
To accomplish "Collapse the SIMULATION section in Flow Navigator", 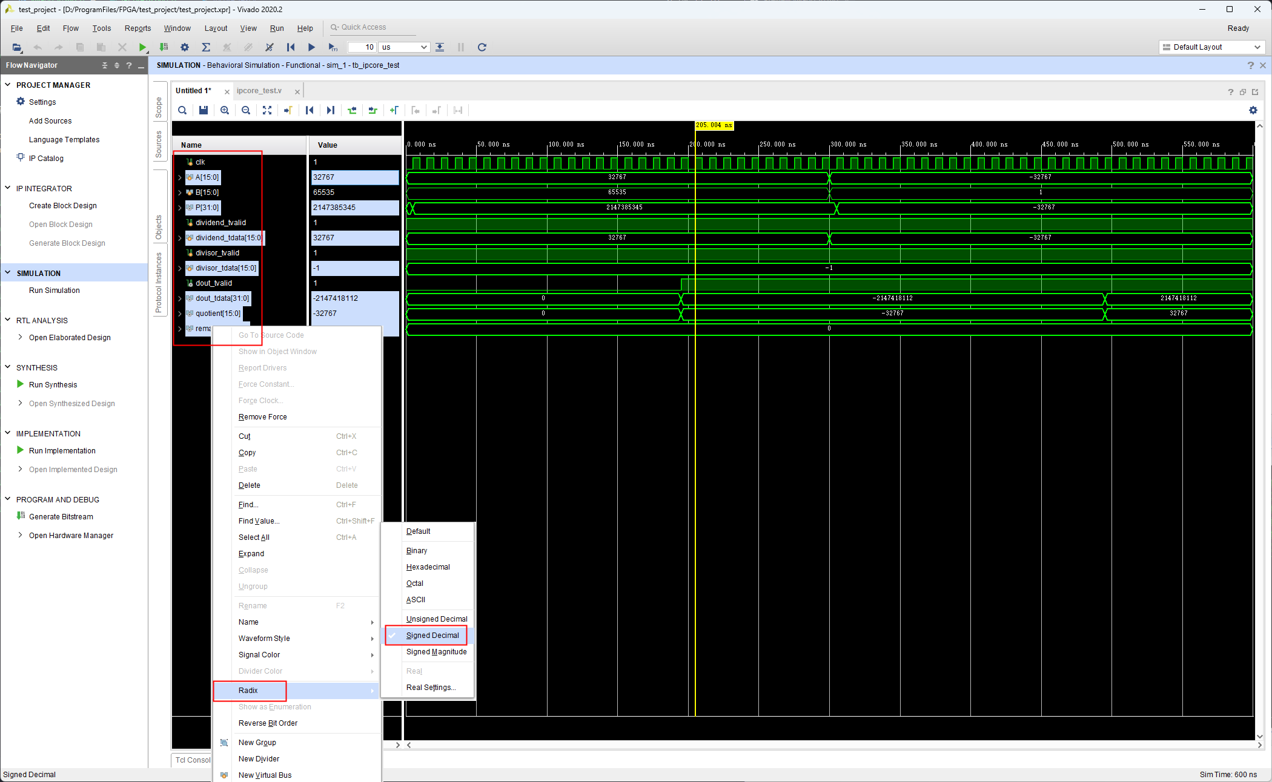I will pos(8,273).
